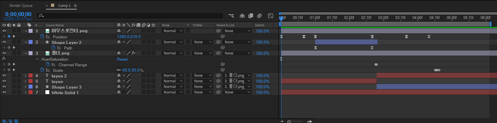Click the search icon in layer search field

pyautogui.click(x=41, y=15)
